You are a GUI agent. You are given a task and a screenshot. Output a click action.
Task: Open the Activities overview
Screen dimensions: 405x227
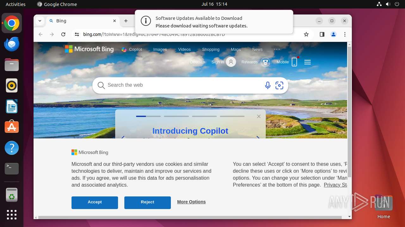click(x=16, y=4)
